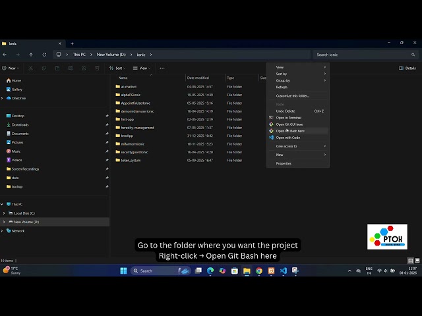
Task: Open the Sort dropdown in the toolbar
Action: click(117, 68)
